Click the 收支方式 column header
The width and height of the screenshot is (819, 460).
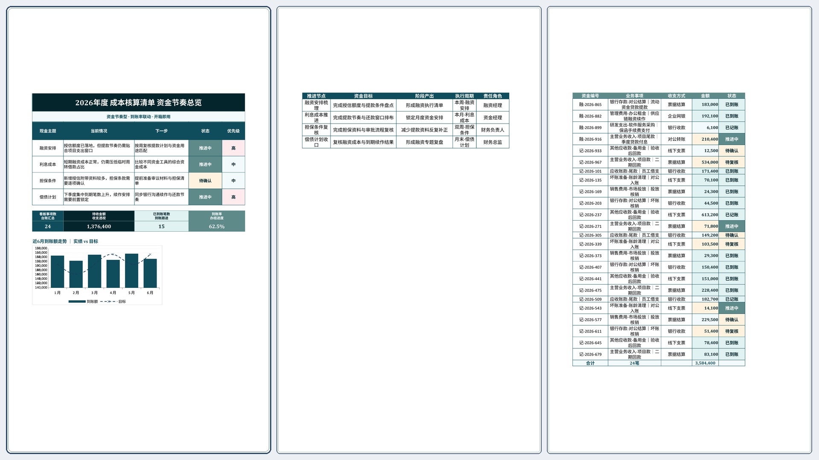677,96
